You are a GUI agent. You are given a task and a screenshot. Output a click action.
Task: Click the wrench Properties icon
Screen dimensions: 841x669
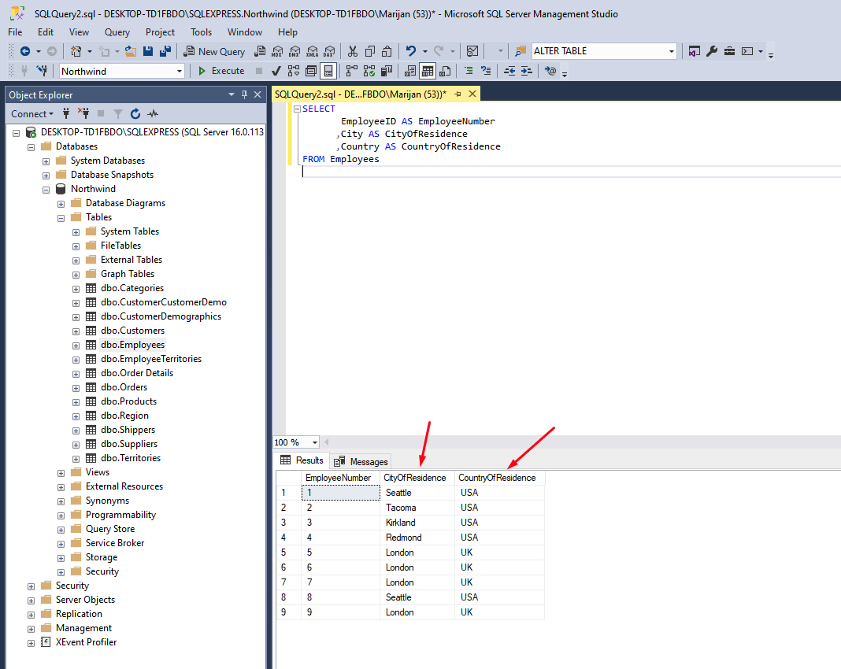tap(712, 51)
